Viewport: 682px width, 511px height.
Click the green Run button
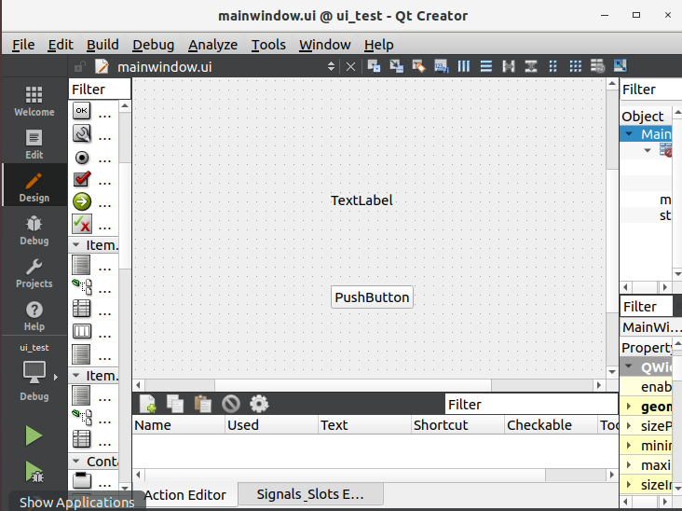coord(34,435)
